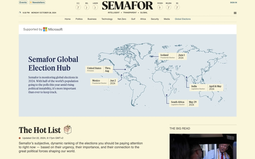Select the Global Elections tab
The height and width of the screenshot is (159, 255).
(x=183, y=19)
